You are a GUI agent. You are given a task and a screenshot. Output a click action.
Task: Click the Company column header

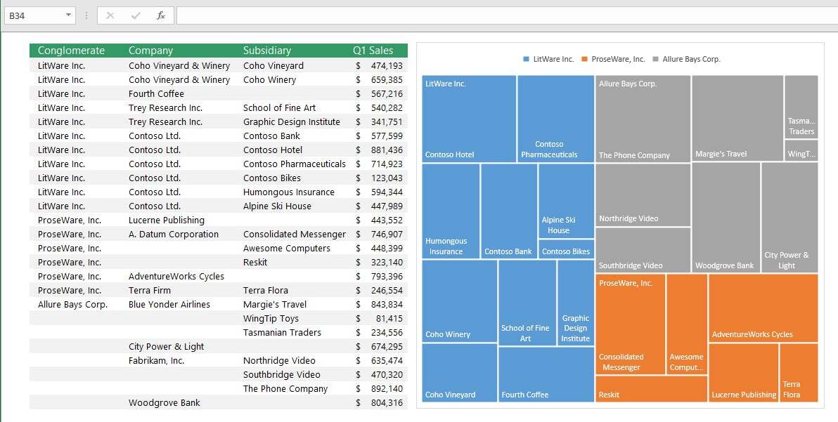pyautogui.click(x=150, y=51)
